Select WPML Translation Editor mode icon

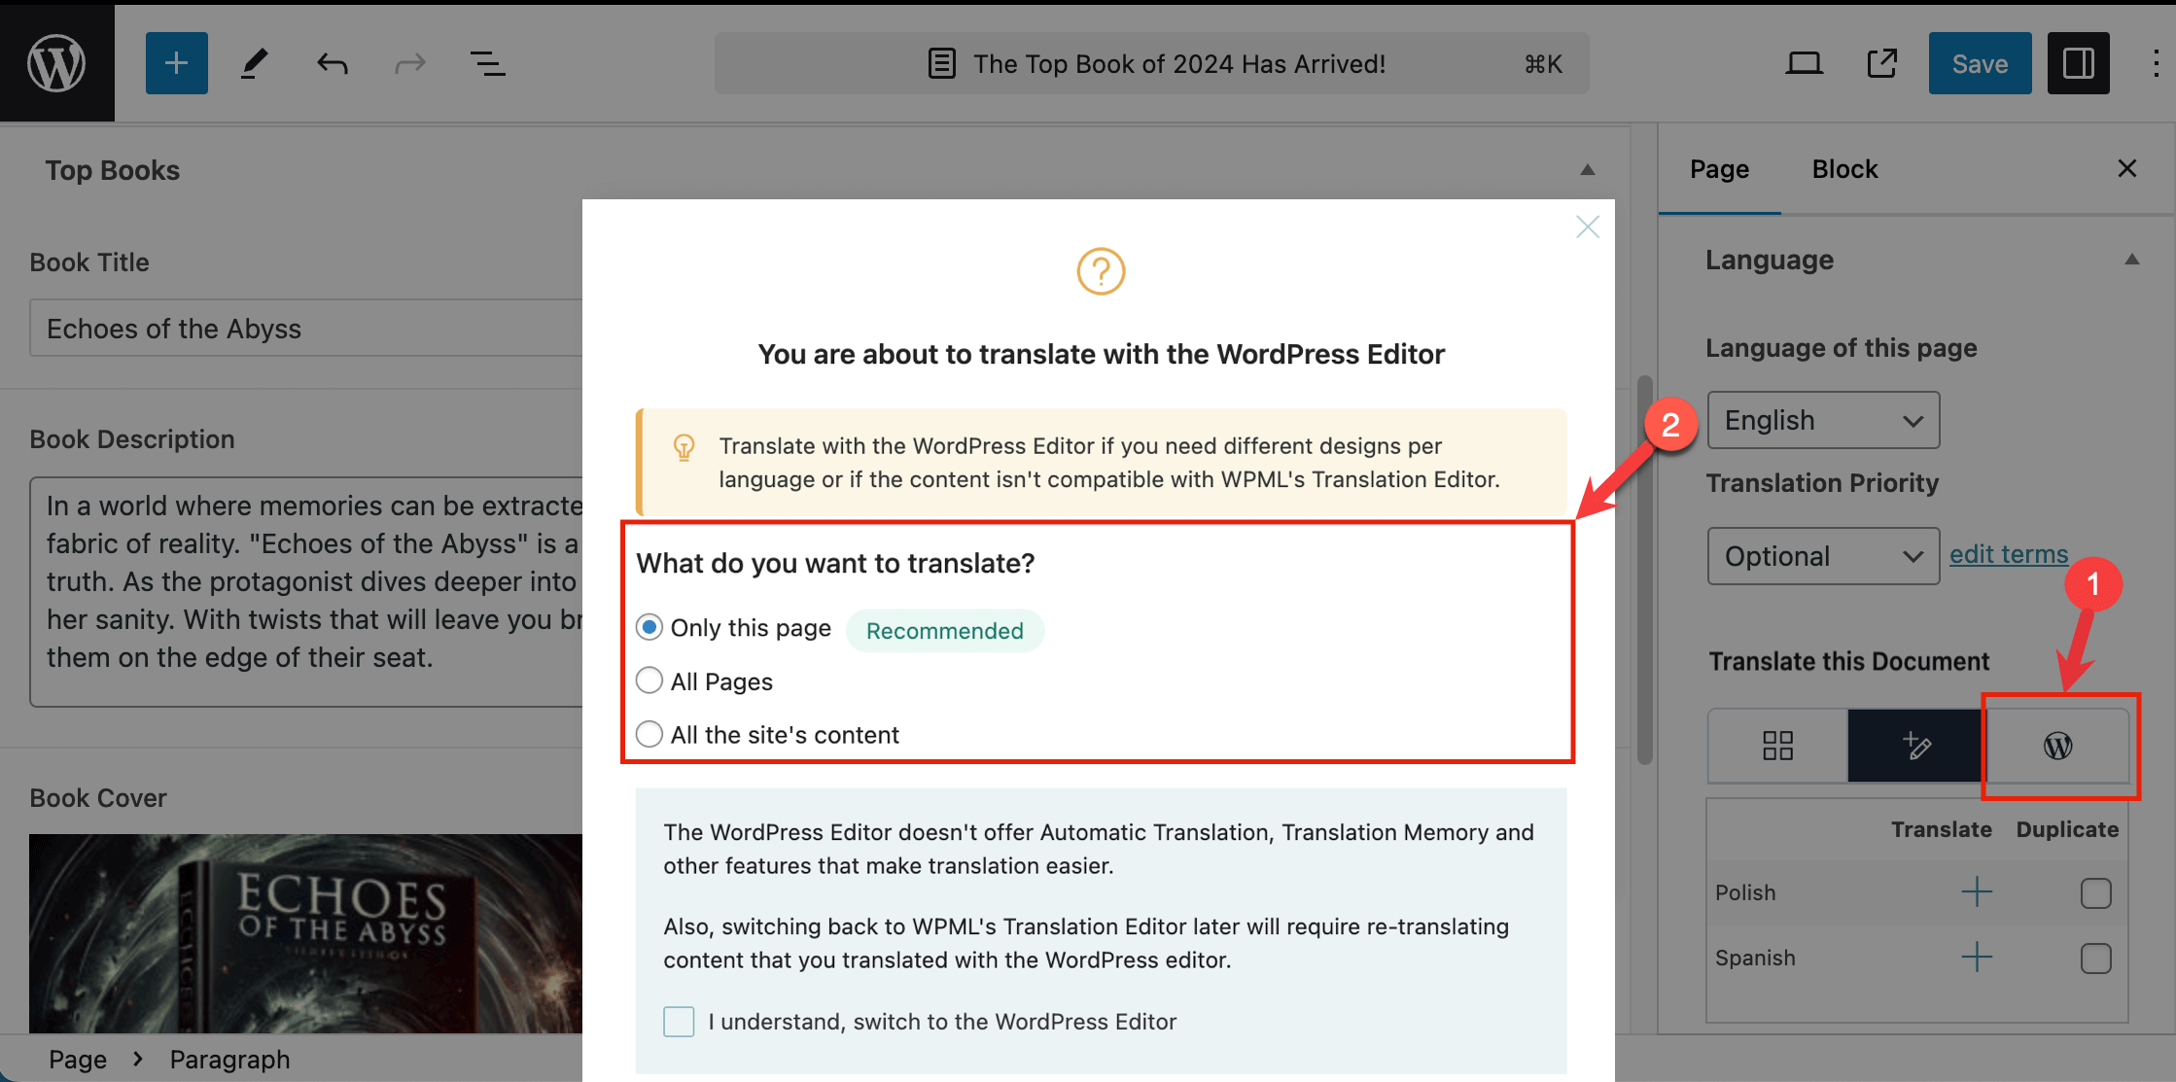pos(1915,746)
